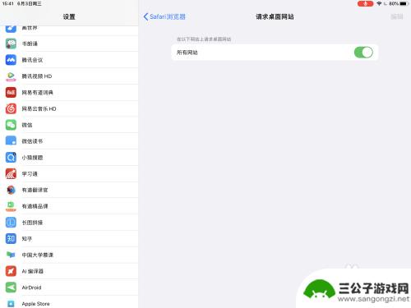Tap the red recording indicator in status bar
This screenshot has height=308, width=411.
pyautogui.click(x=365, y=3)
